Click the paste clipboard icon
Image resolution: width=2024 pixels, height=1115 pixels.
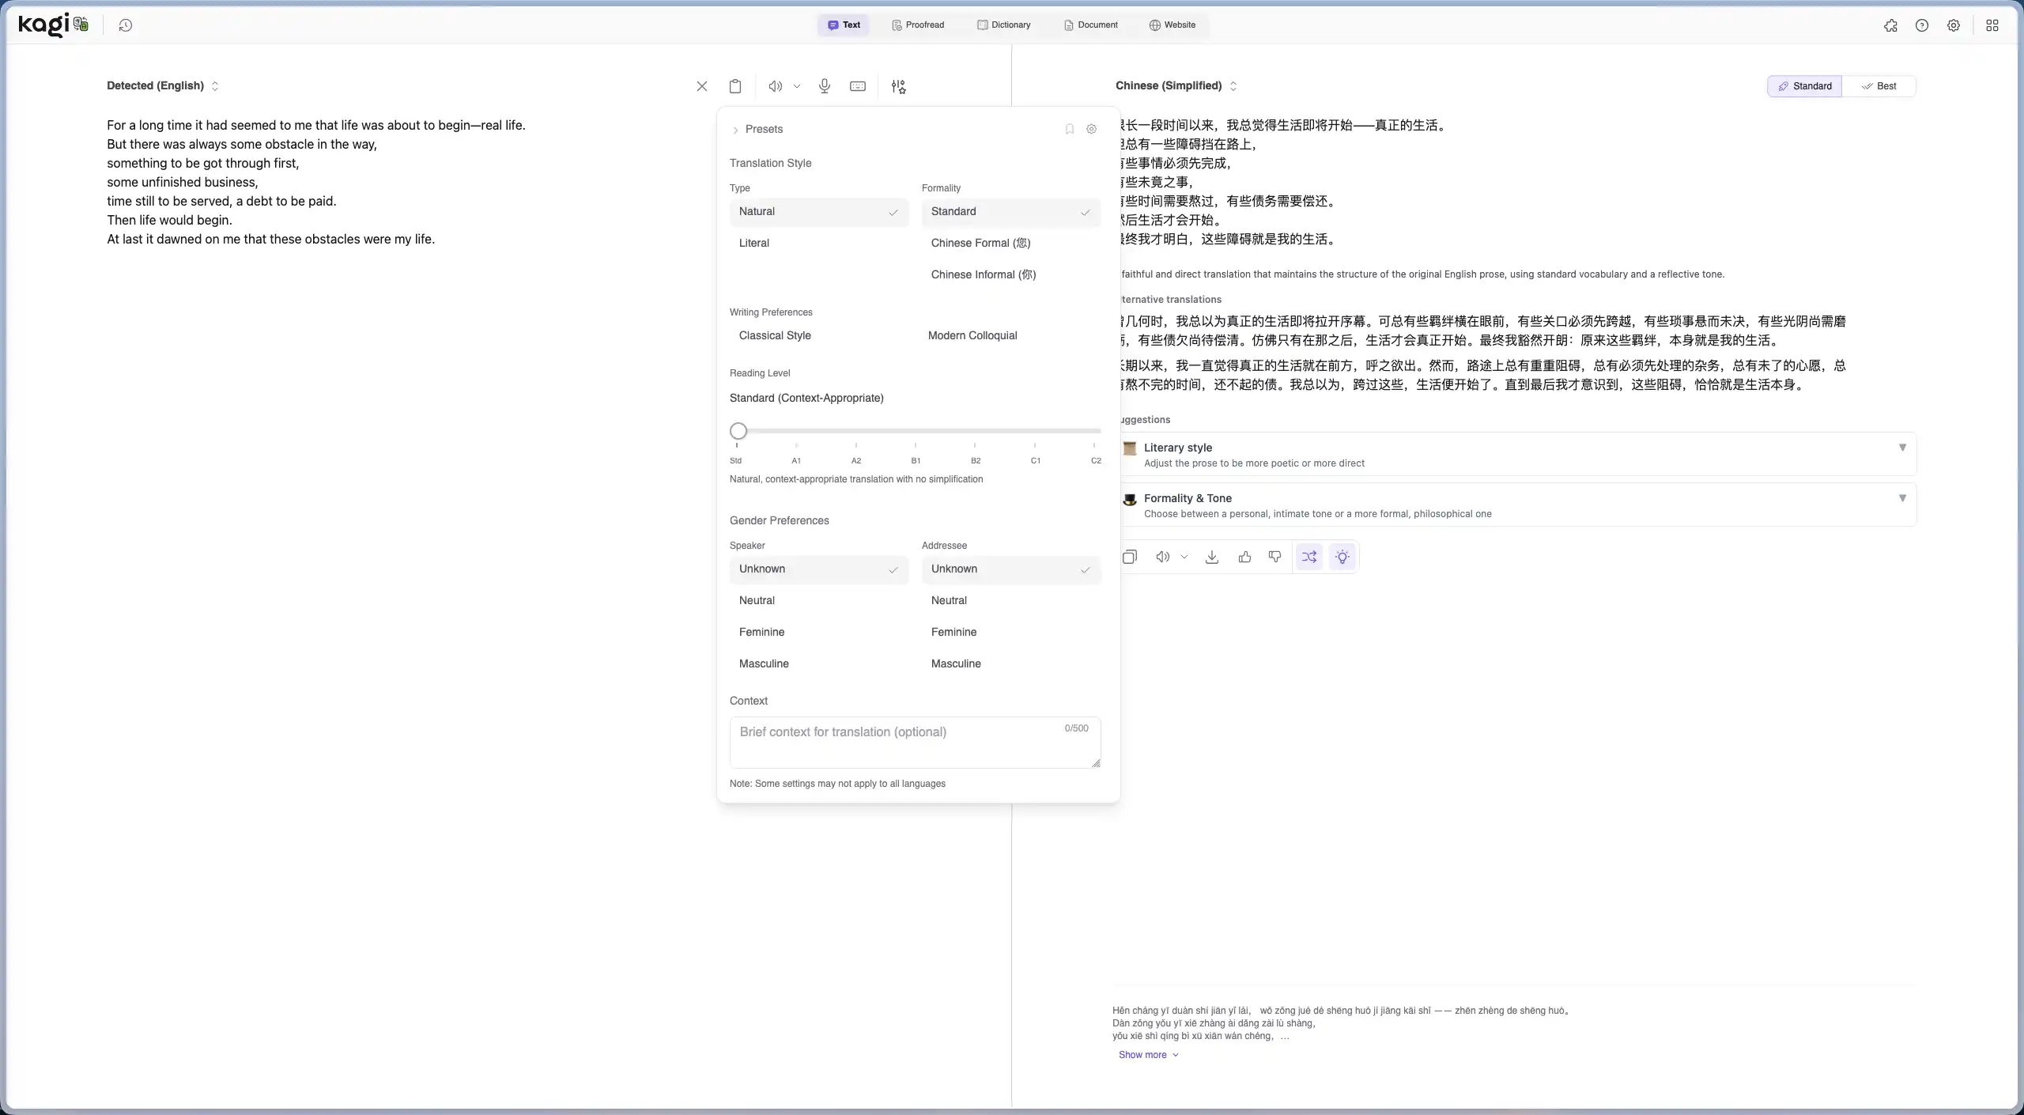point(734,86)
